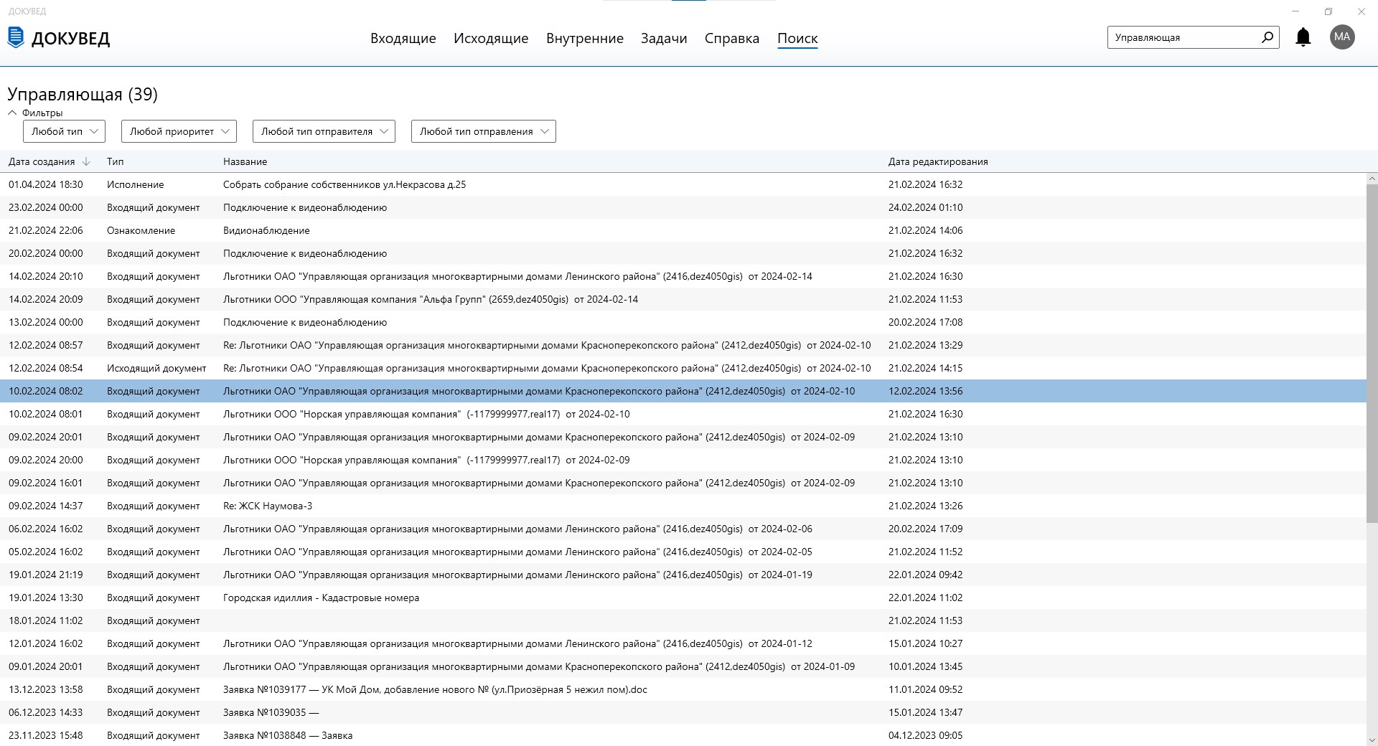Image resolution: width=1378 pixels, height=746 pixels.
Task: Open Любой тип отправления dropdown
Action: pyautogui.click(x=483, y=131)
